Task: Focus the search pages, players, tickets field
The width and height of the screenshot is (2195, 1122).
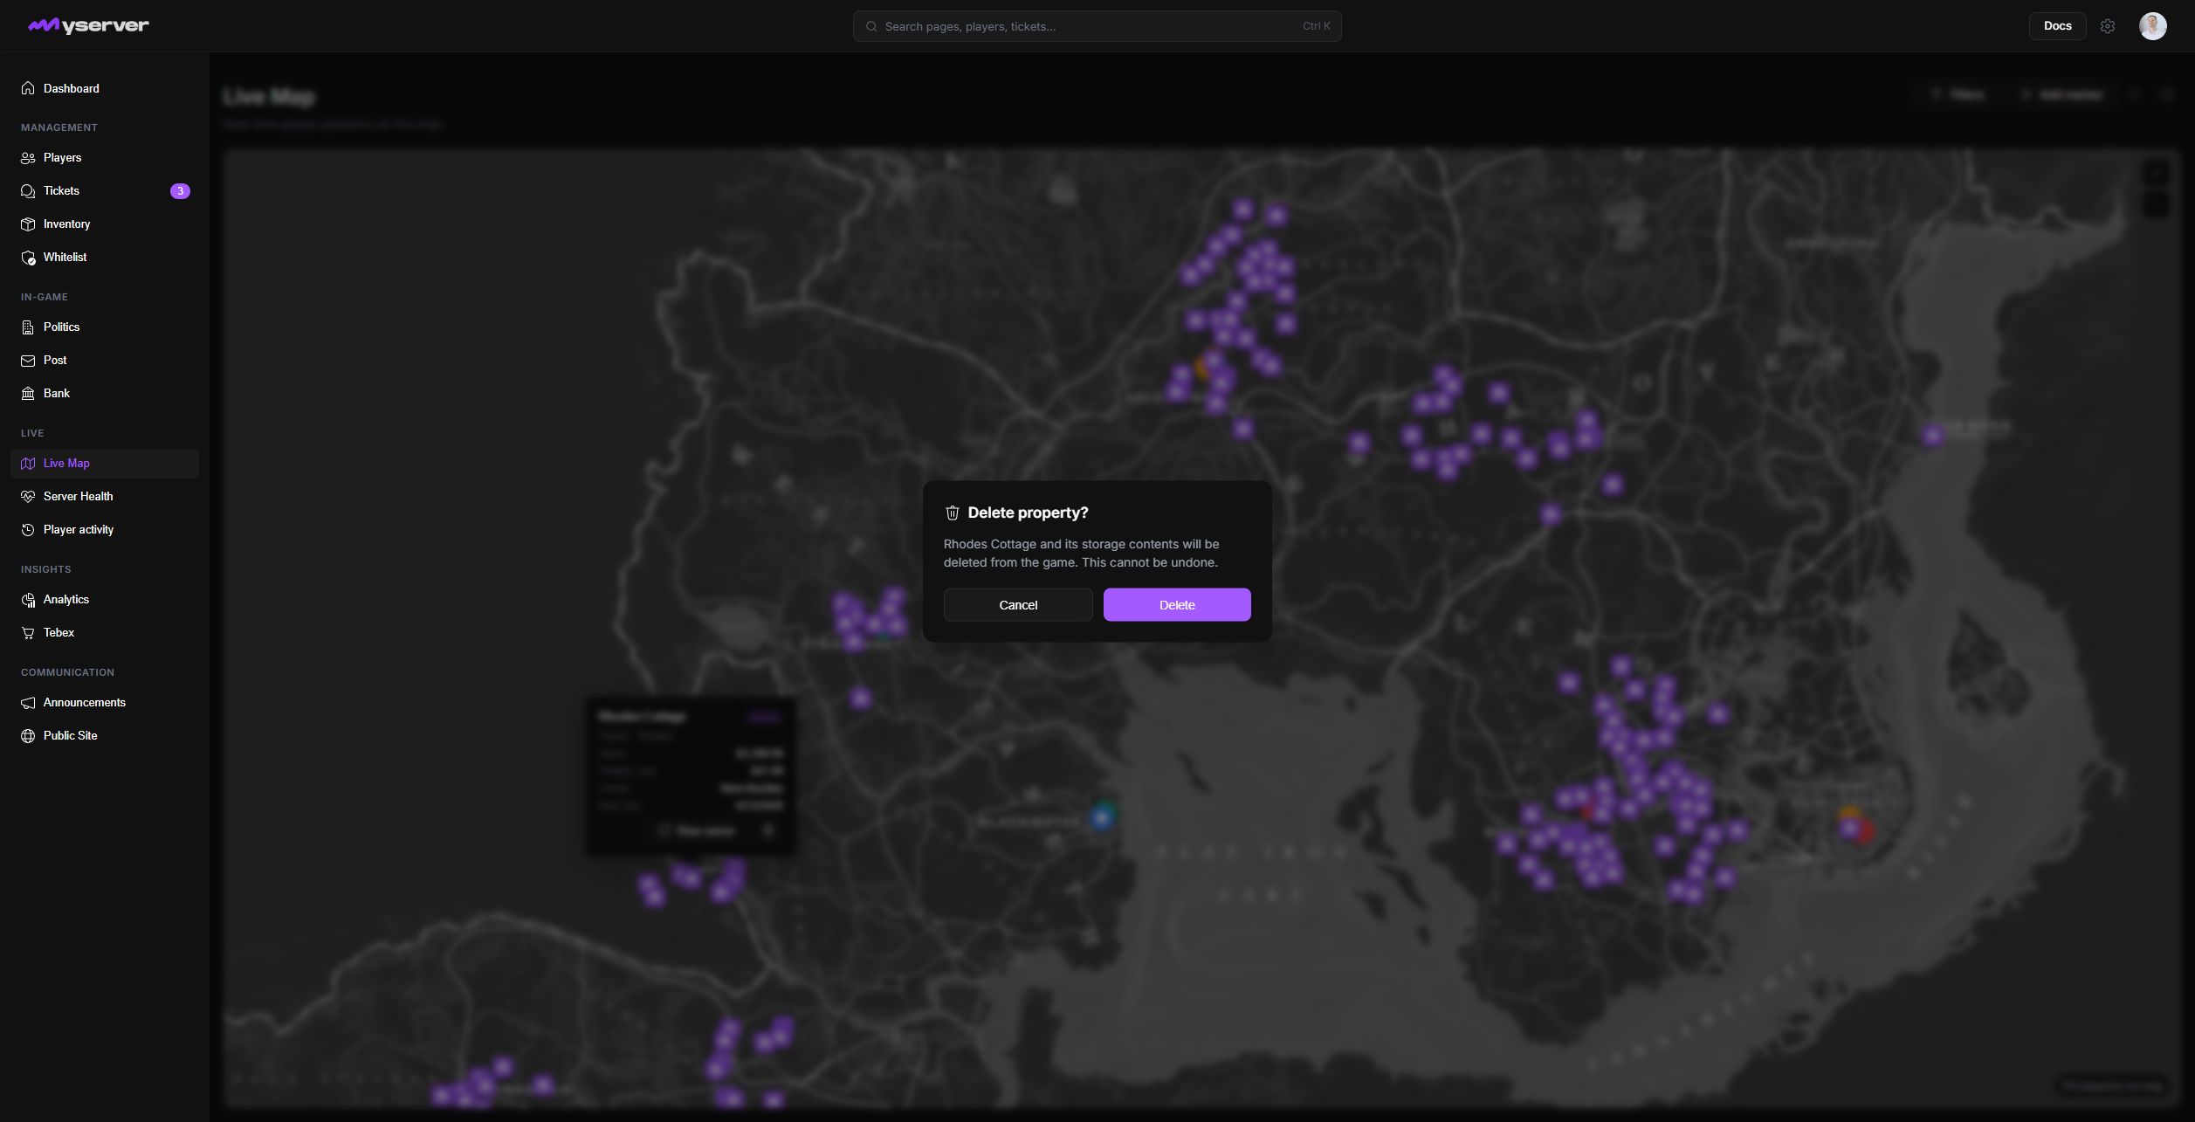Action: 1097,26
